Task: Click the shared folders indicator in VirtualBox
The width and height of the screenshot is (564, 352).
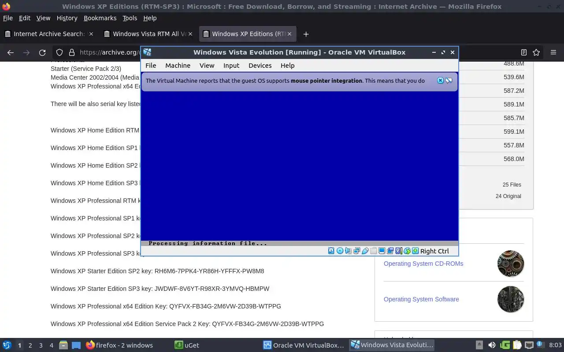Action: click(x=373, y=251)
